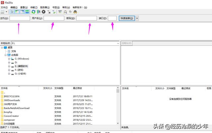
Task: Expand the E: (编程软件) drive node
Action: coord(9,66)
